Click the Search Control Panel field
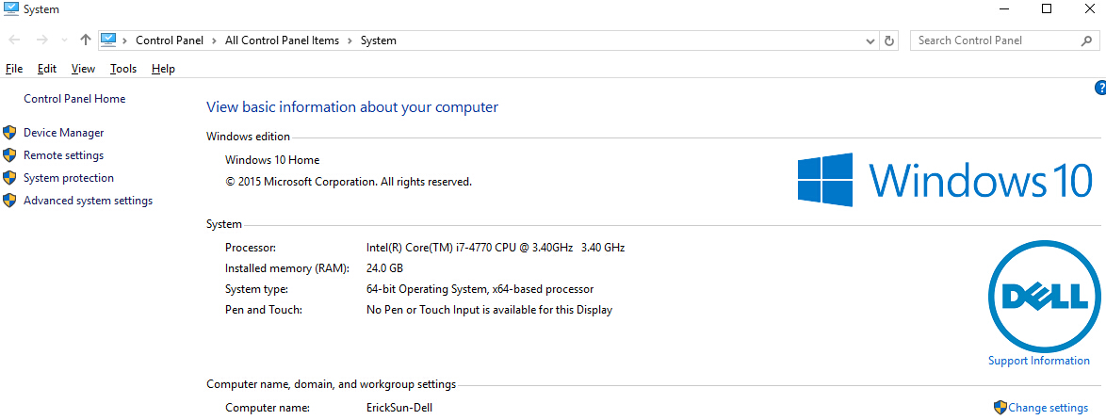This screenshot has height=420, width=1106. (x=994, y=40)
